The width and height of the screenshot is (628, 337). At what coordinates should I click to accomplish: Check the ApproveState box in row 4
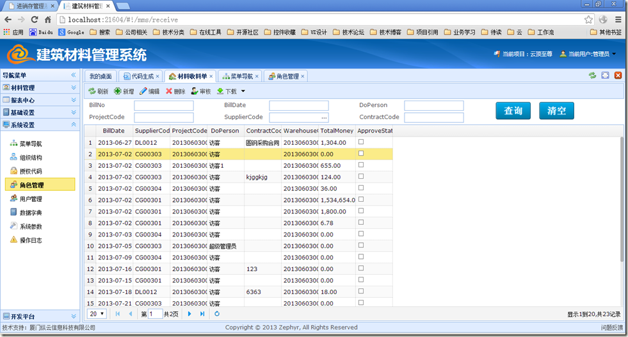[361, 177]
